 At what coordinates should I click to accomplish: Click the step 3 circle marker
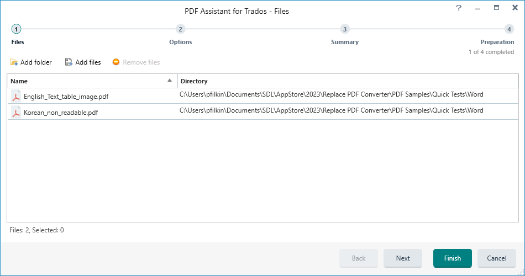coord(344,29)
